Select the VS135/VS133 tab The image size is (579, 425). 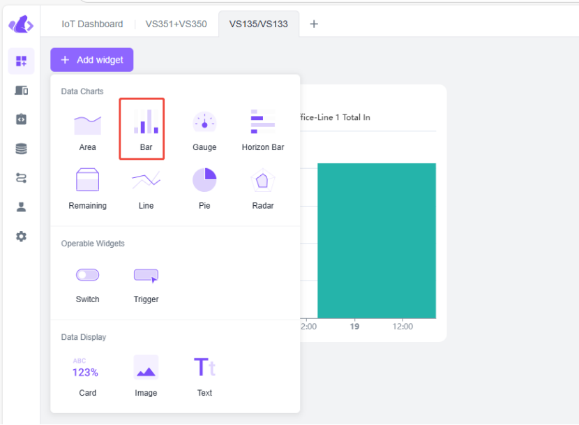click(x=259, y=24)
